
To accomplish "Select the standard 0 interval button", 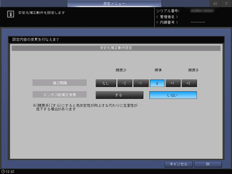I will tap(157, 83).
